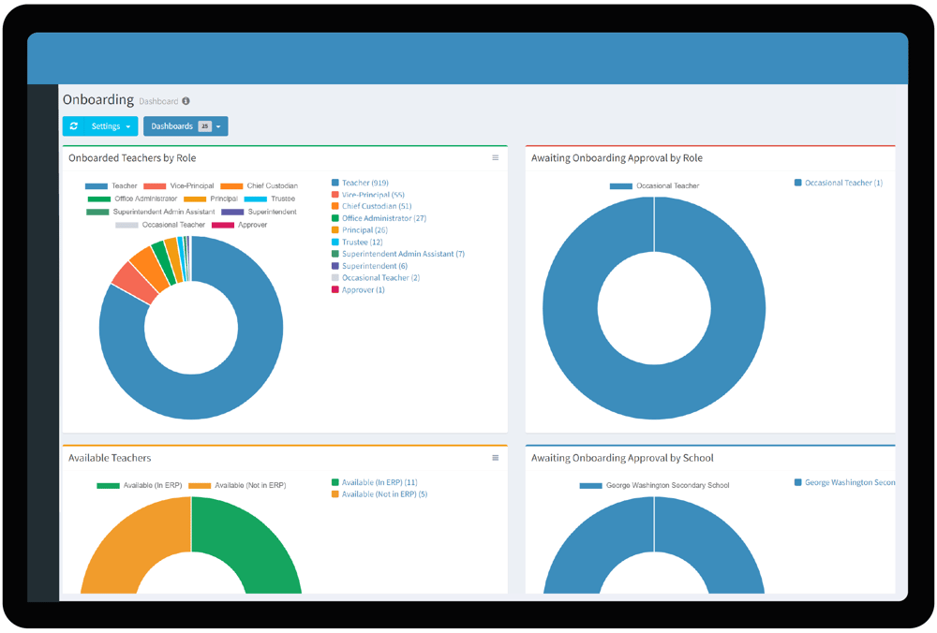
Task: Open the Occasional Teacher (2) link
Action: pos(380,278)
